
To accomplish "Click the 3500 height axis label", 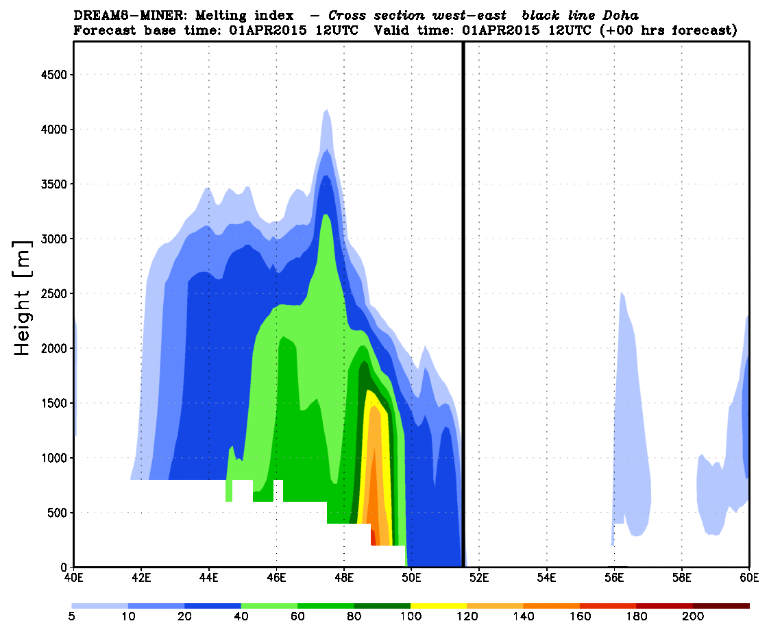I will (x=54, y=184).
